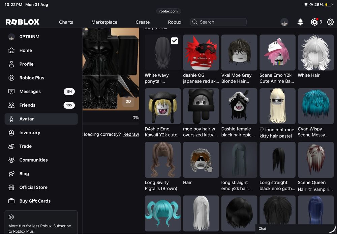Viewport: 337px width, 234px height.
Task: Select the Long Swirly Pigtails (Brown) item
Action: pos(163,160)
